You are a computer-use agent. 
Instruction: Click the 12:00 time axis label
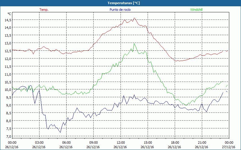click(x=121, y=143)
